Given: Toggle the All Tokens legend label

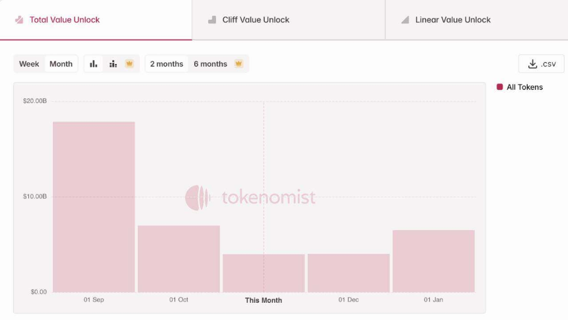Looking at the screenshot, I should click(524, 87).
